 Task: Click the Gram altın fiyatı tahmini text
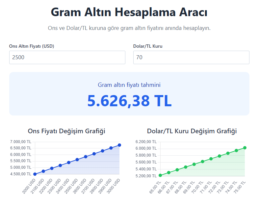tap(129, 85)
